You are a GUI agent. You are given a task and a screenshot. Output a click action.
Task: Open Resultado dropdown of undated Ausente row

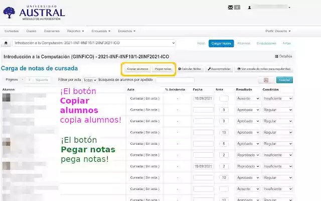coord(248,189)
